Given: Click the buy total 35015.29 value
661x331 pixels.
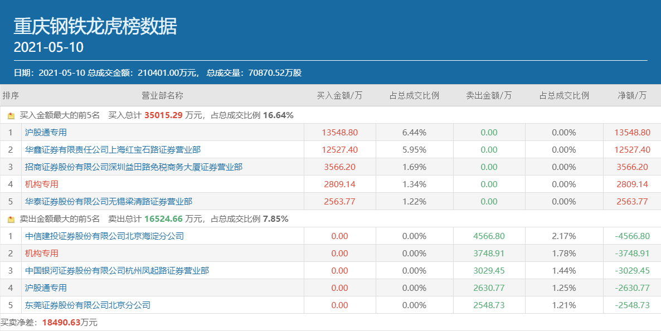Looking at the screenshot, I should point(163,115).
